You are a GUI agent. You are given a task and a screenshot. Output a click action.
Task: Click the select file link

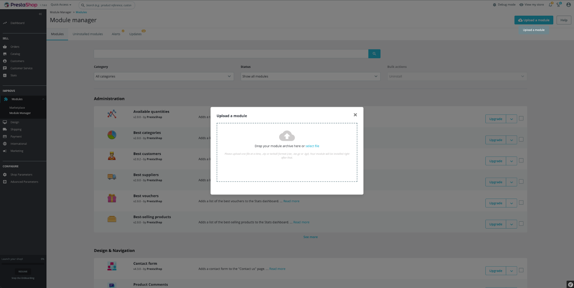coord(312,146)
